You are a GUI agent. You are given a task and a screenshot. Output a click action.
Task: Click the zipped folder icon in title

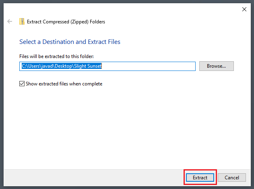coord(22,21)
